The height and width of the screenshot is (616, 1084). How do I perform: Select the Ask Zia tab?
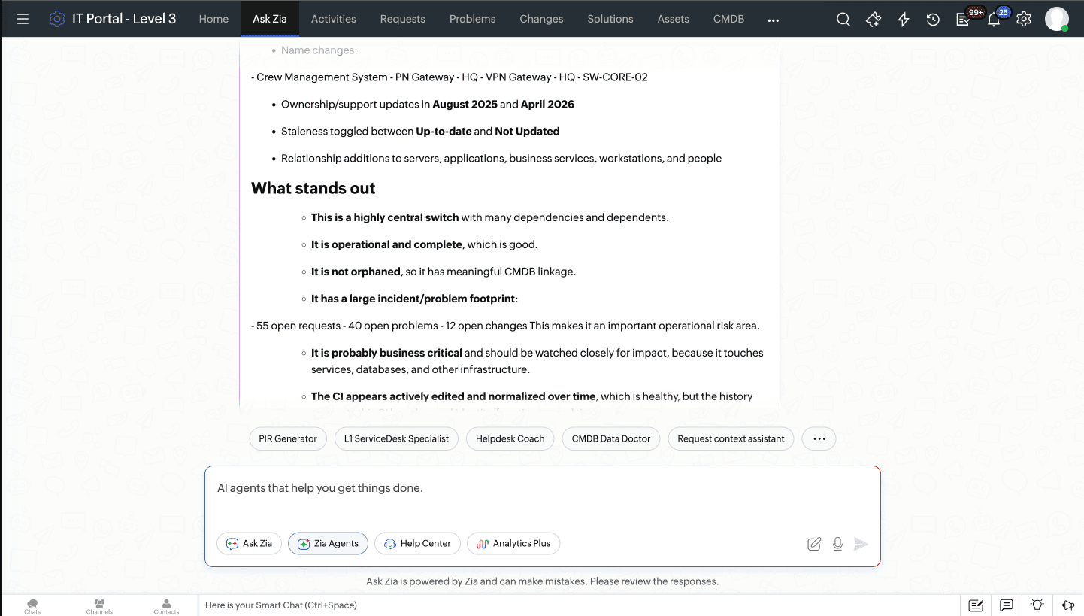pos(270,19)
